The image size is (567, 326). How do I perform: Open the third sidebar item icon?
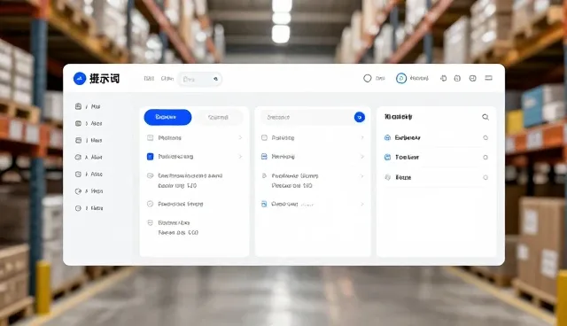[x=78, y=140]
